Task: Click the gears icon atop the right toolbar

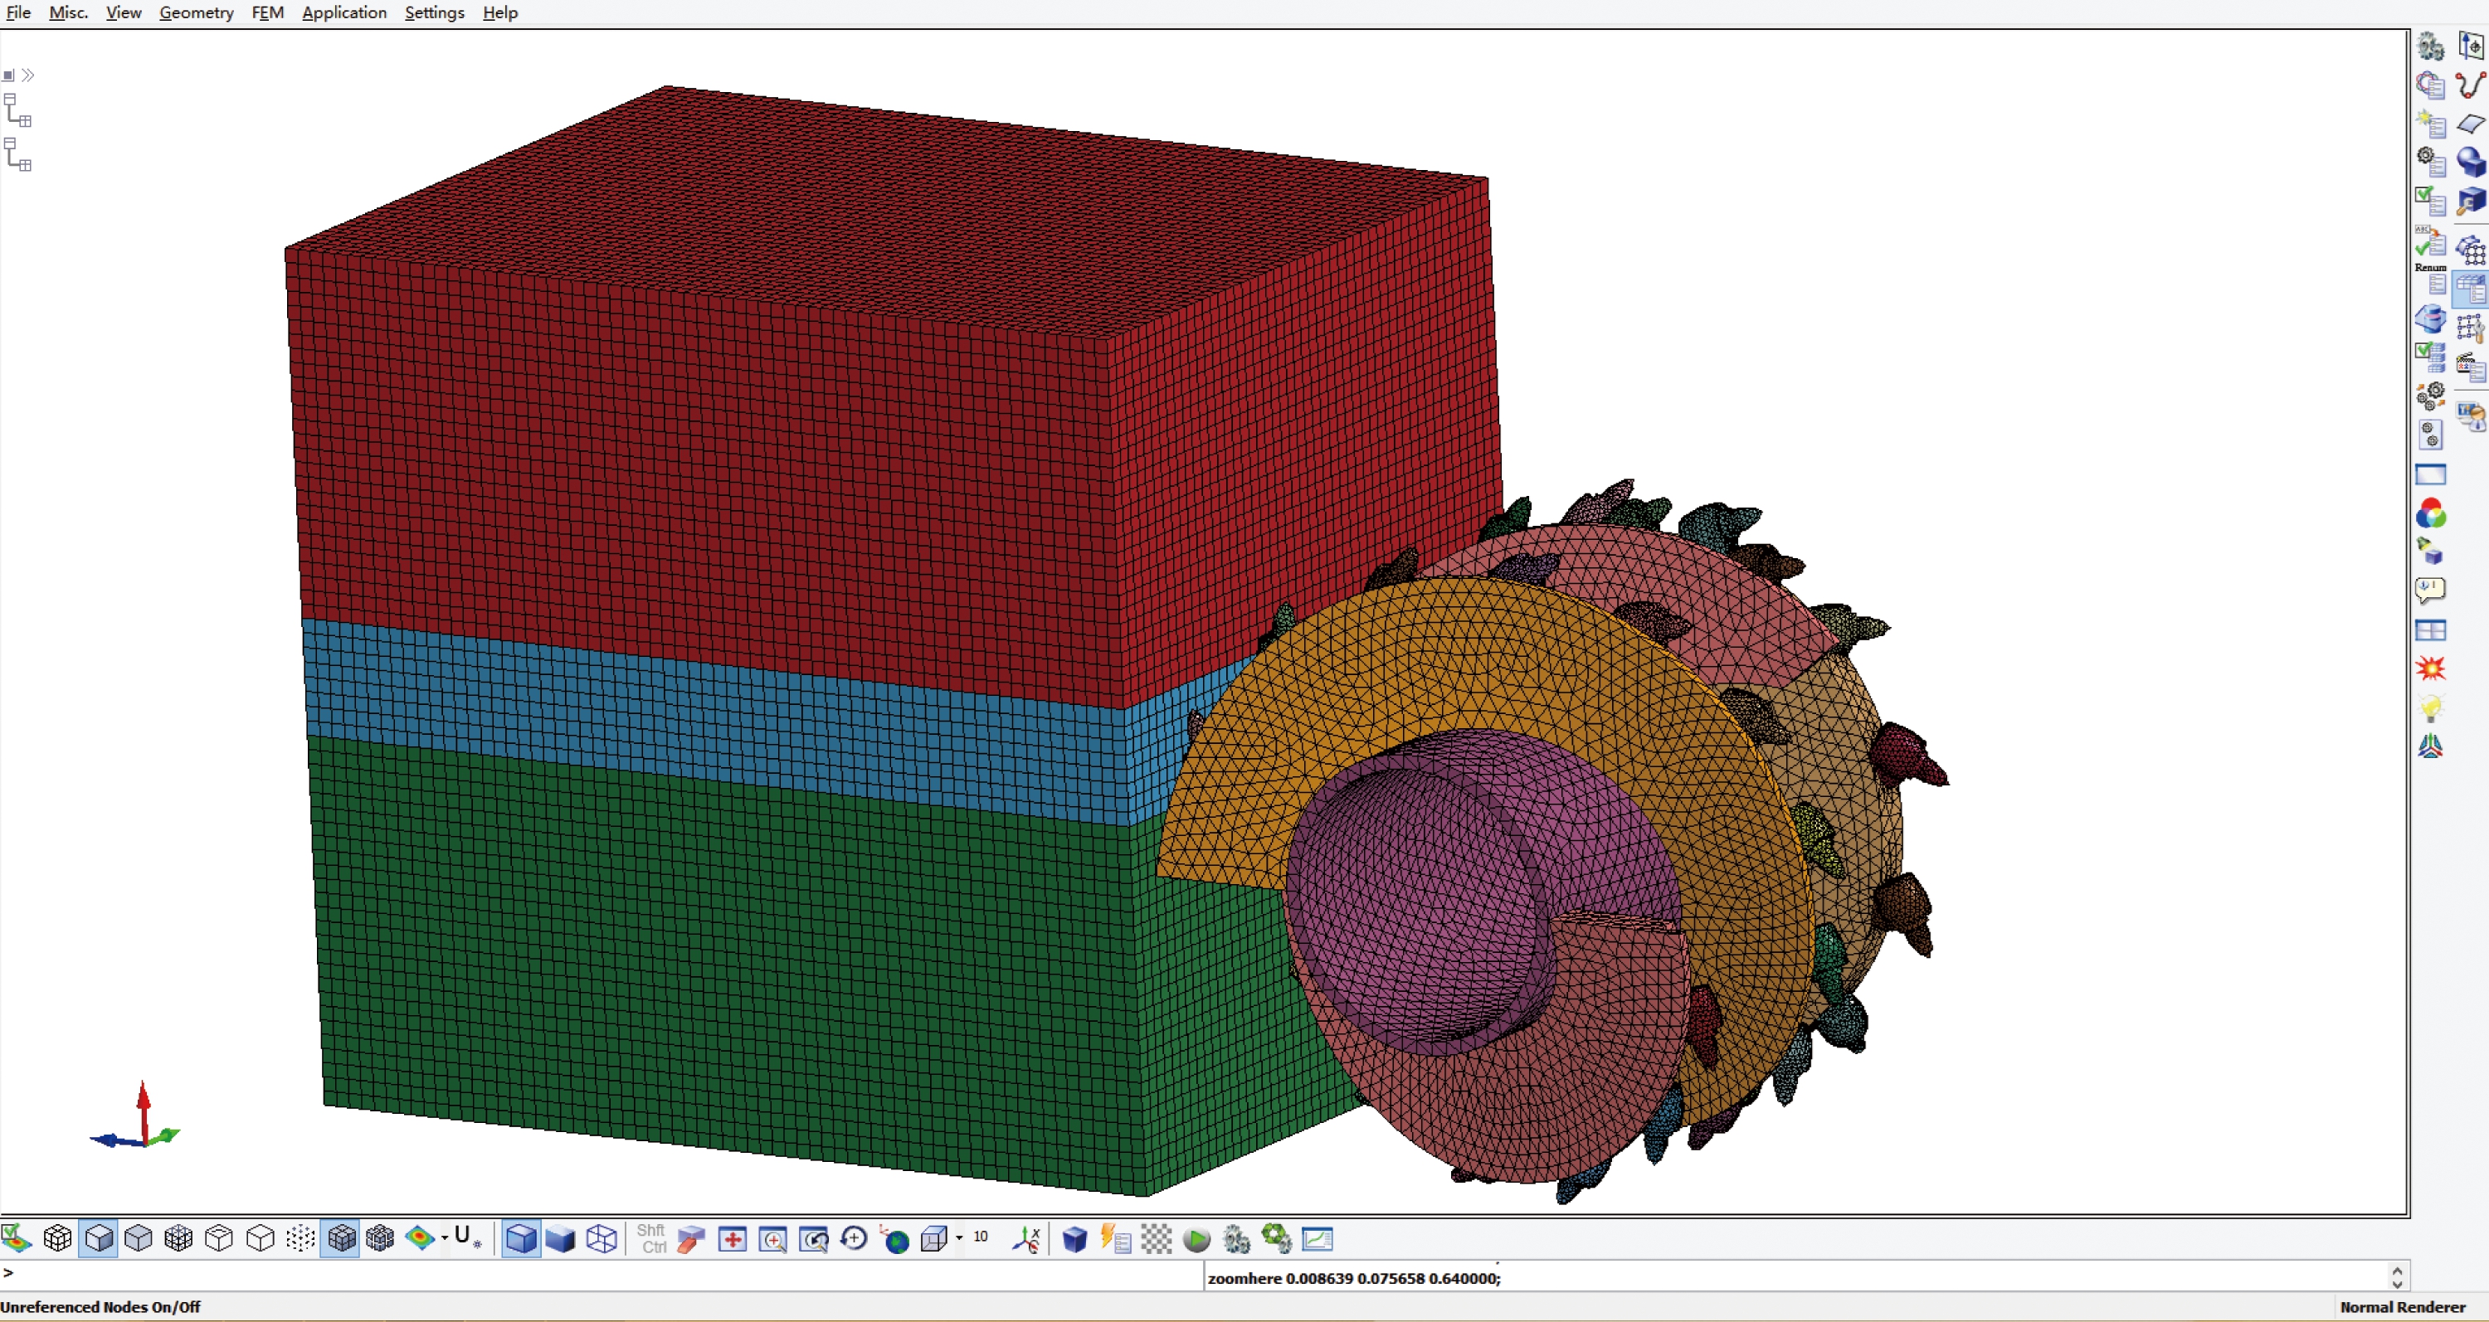Action: pyautogui.click(x=2430, y=46)
